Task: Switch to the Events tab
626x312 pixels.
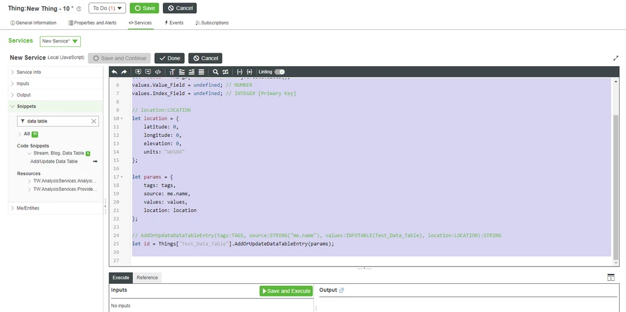Action: point(174,23)
